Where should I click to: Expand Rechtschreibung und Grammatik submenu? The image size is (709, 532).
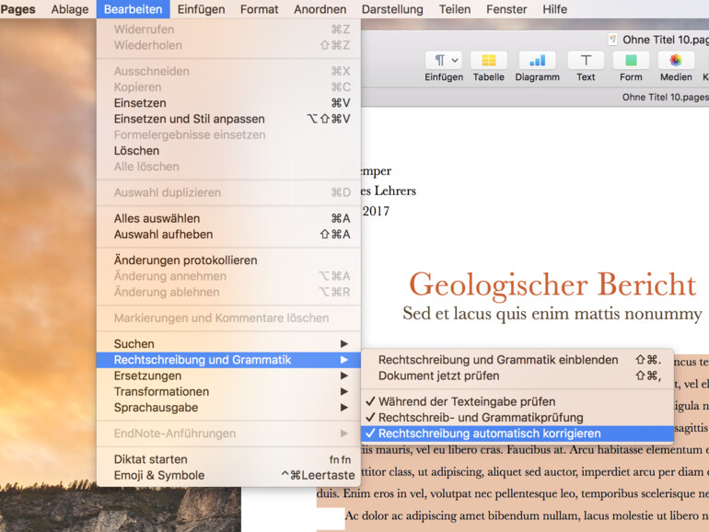pyautogui.click(x=228, y=360)
